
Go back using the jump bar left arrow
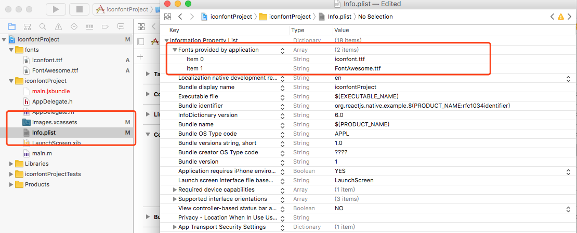179,17
